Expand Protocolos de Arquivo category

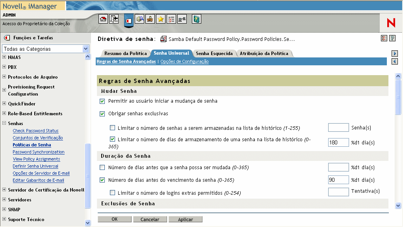click(x=4, y=77)
